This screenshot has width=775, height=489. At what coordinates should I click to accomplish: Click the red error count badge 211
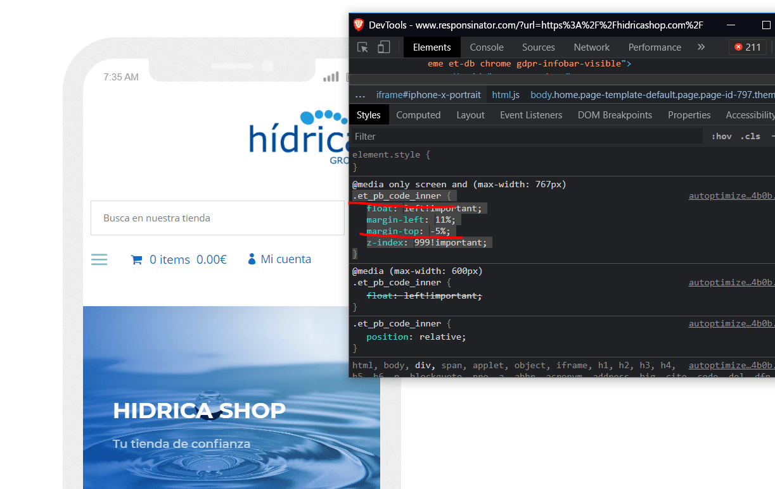[x=747, y=47]
